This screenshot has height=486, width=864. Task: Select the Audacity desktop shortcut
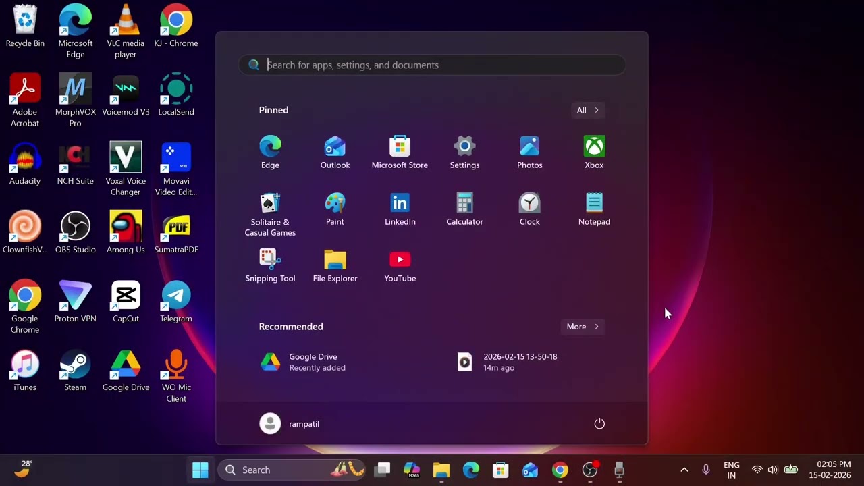pyautogui.click(x=25, y=164)
